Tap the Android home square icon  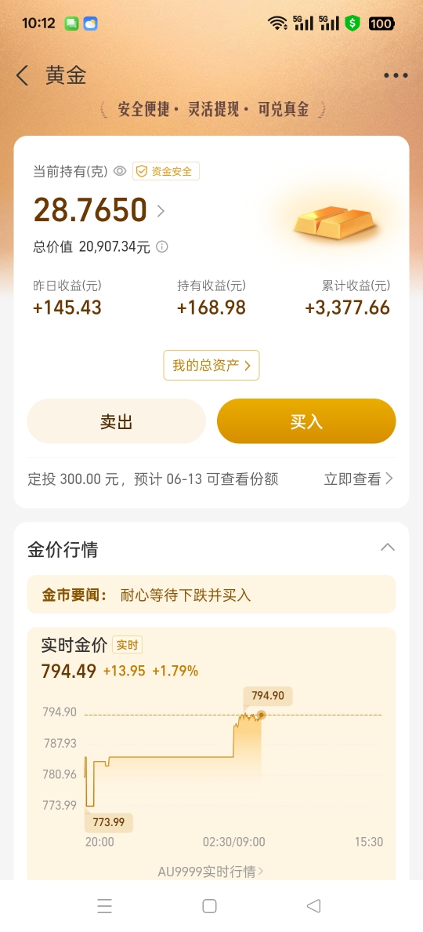(x=209, y=906)
